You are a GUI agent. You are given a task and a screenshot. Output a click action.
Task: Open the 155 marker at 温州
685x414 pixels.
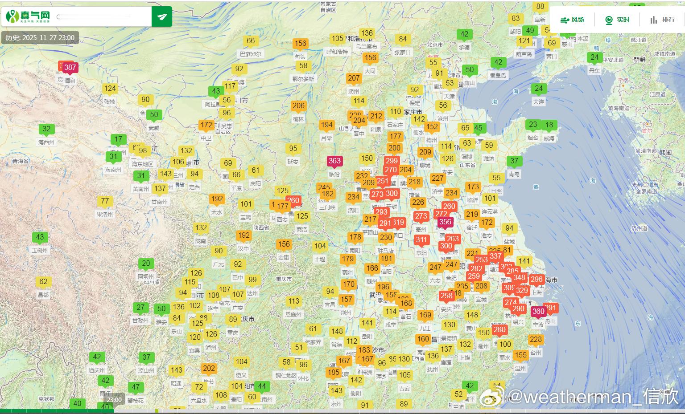point(520,355)
